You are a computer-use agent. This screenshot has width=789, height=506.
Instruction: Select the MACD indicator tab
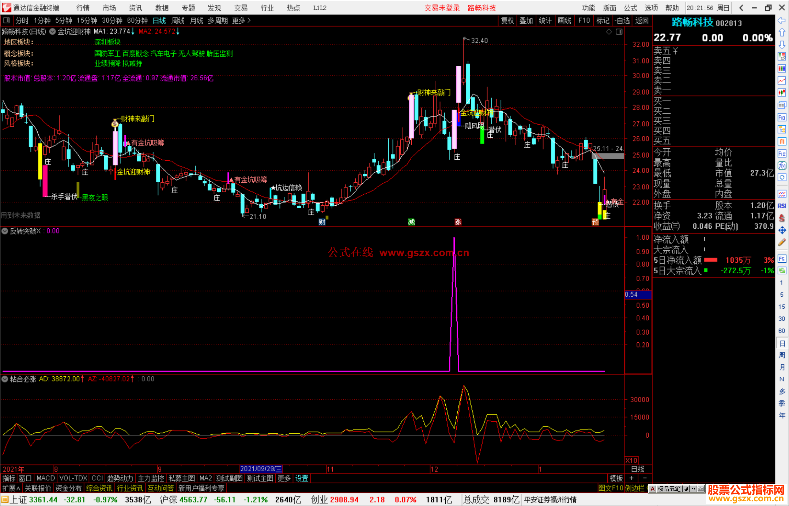click(x=45, y=478)
